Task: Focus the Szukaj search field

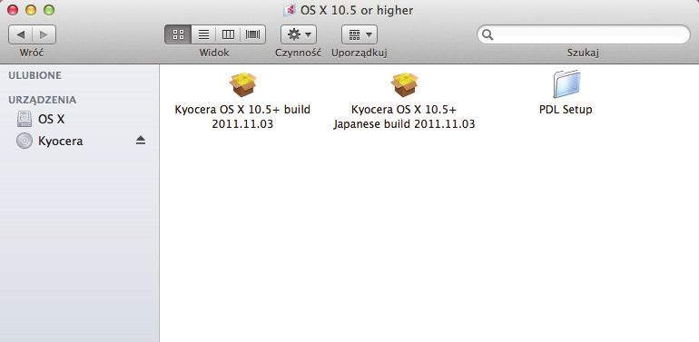Action: (583, 34)
